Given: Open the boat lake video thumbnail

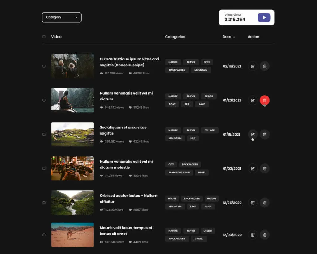Looking at the screenshot, I should click(72, 100).
